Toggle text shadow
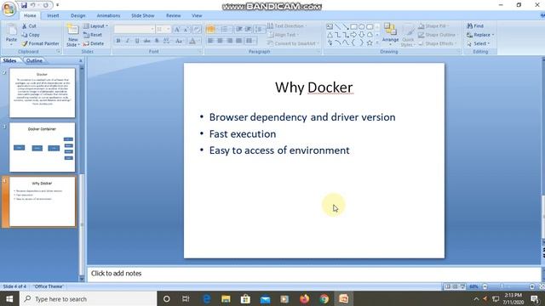 157,41
